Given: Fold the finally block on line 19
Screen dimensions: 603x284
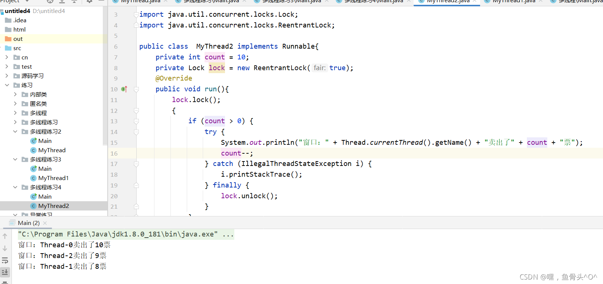Looking at the screenshot, I should [x=136, y=185].
